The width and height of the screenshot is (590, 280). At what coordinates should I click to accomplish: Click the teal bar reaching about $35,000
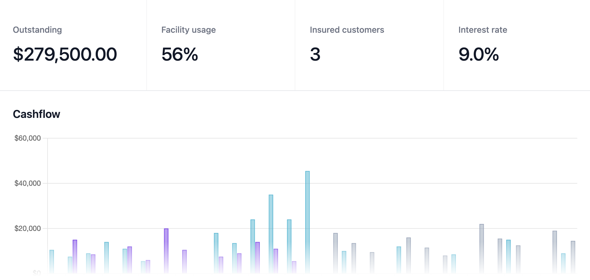click(x=271, y=233)
